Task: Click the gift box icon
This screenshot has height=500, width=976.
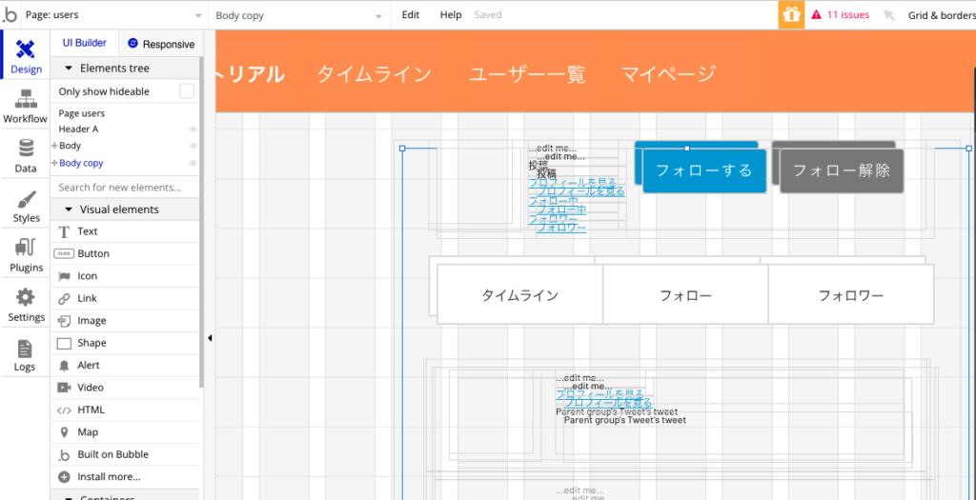Action: (791, 15)
